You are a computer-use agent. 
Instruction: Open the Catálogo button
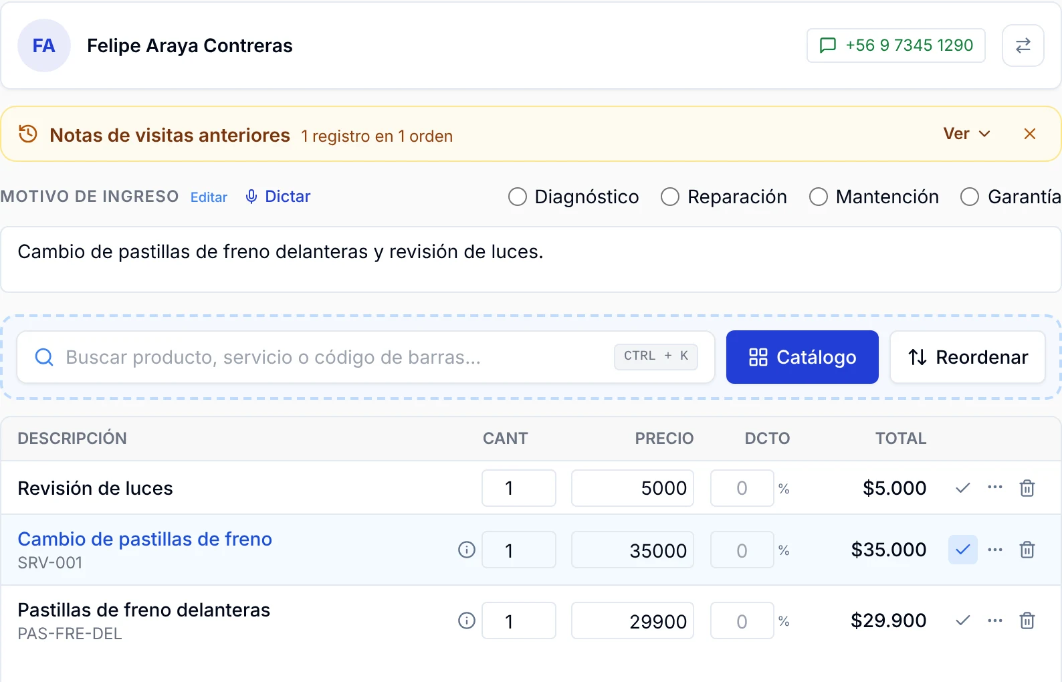(803, 357)
